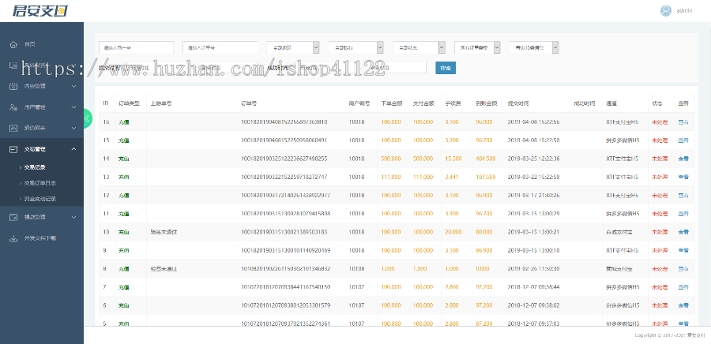The height and width of the screenshot is (344, 711).
Task: Go to 首页 in sidebar
Action: 29,44
